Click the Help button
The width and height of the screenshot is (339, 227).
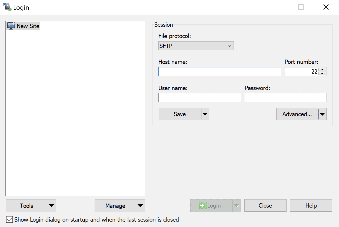click(x=311, y=206)
